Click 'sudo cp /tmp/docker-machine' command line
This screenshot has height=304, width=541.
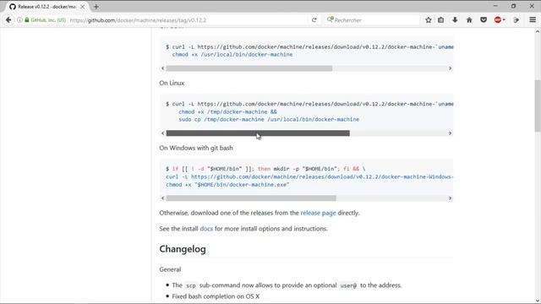tap(269, 119)
